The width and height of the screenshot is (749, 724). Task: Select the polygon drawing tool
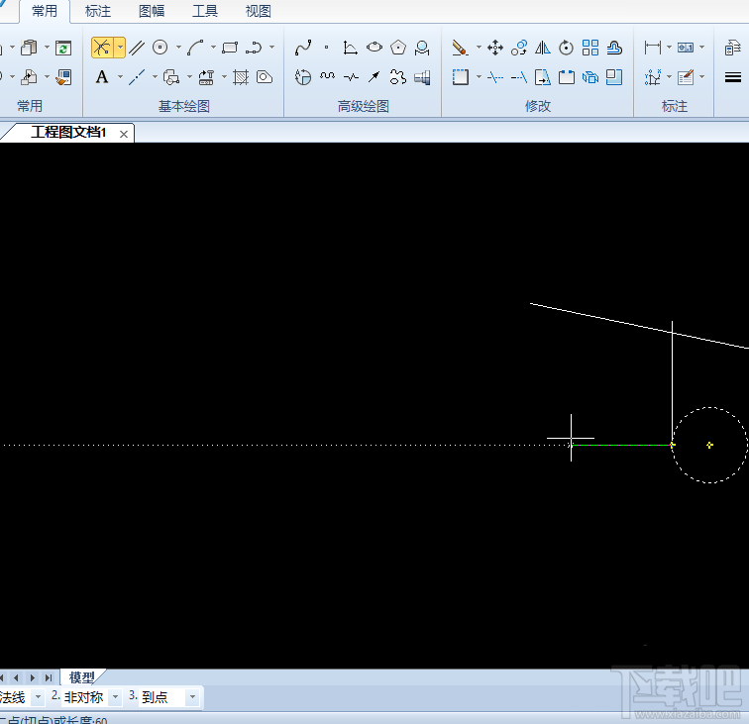click(x=398, y=48)
